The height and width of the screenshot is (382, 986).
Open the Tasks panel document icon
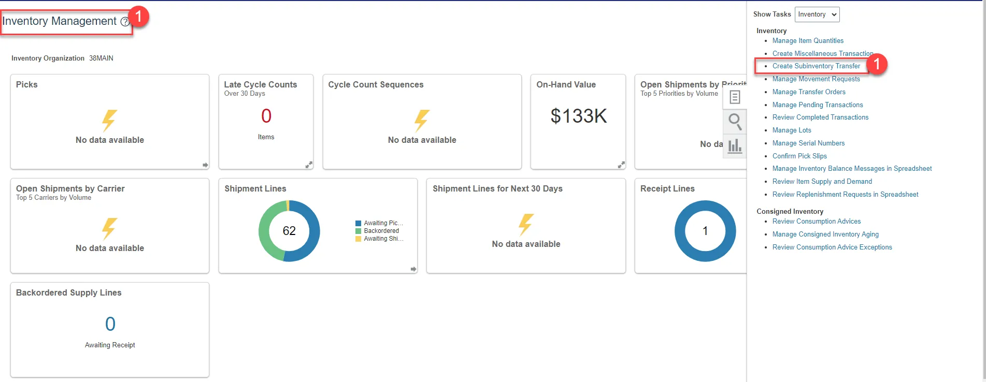735,97
